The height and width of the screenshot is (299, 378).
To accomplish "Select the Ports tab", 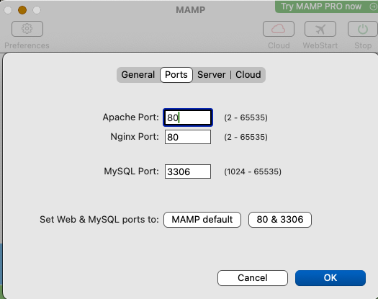I will coord(176,75).
